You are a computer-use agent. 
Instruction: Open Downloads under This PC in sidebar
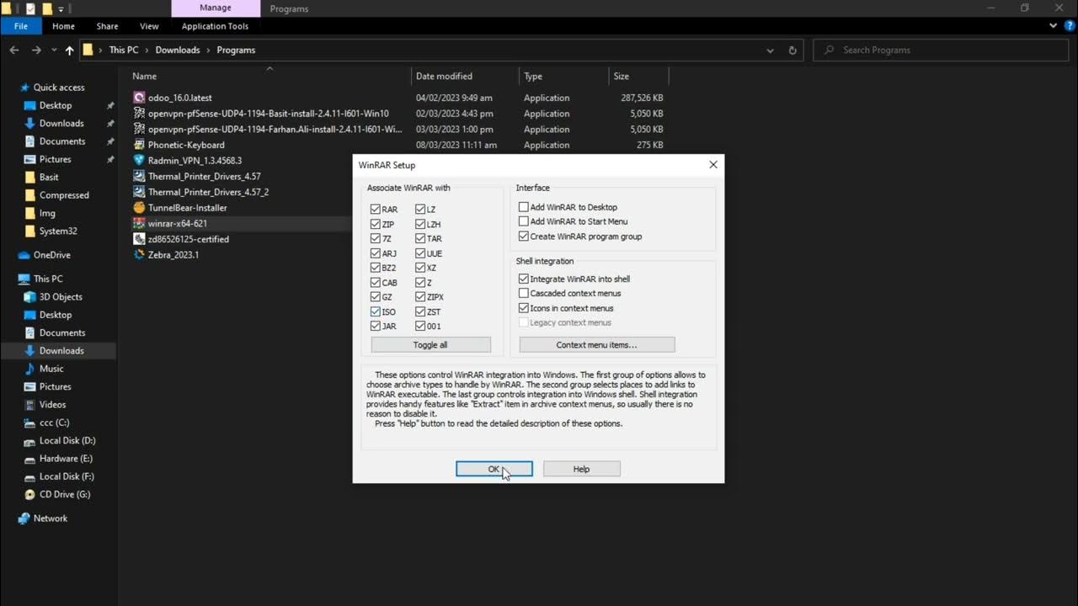pyautogui.click(x=61, y=351)
